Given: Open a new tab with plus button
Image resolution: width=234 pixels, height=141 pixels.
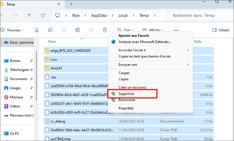Looking at the screenshot, I should tap(71, 4).
